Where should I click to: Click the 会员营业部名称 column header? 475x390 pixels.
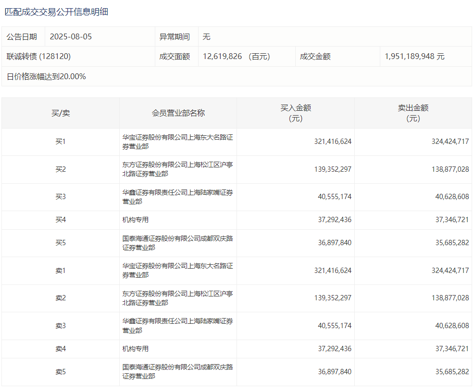(x=178, y=113)
